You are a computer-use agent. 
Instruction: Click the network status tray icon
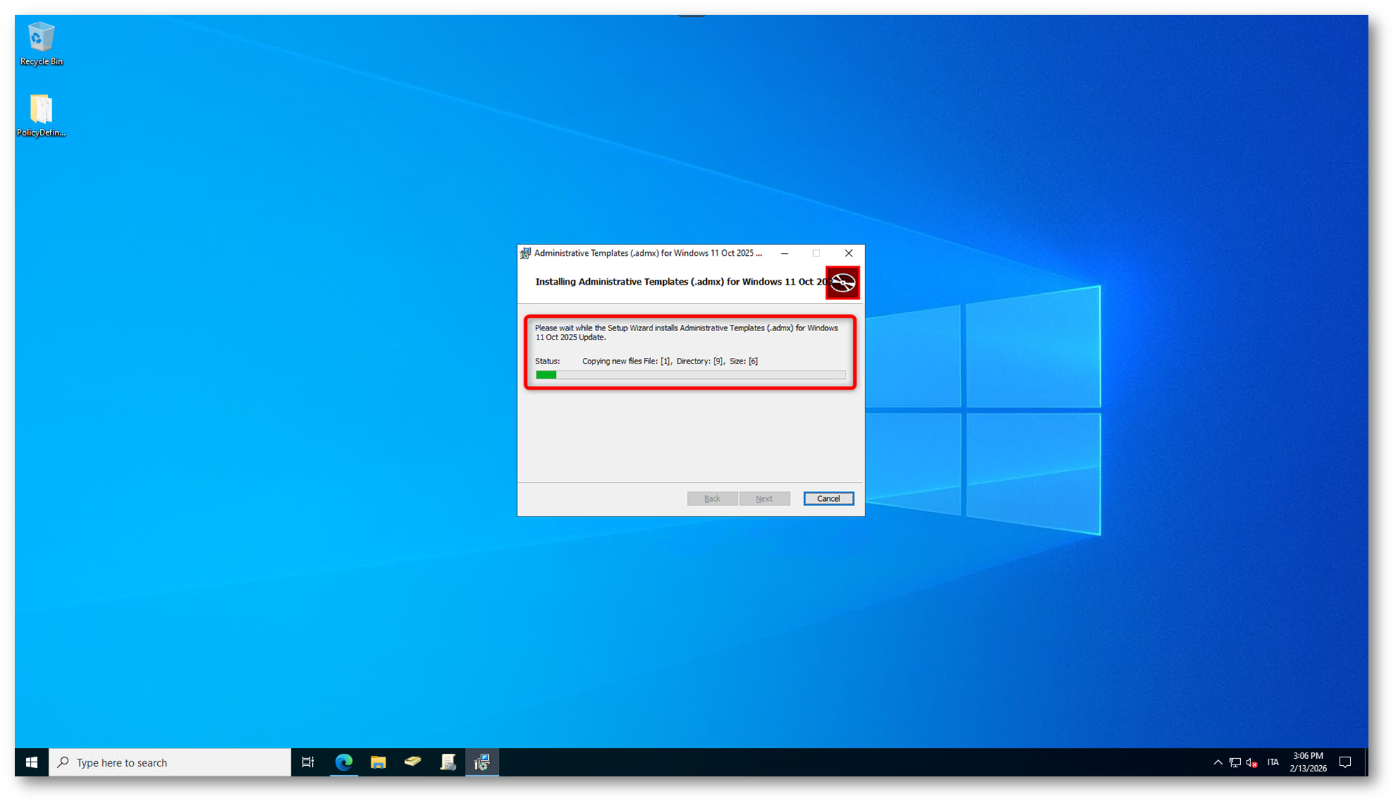(1235, 762)
